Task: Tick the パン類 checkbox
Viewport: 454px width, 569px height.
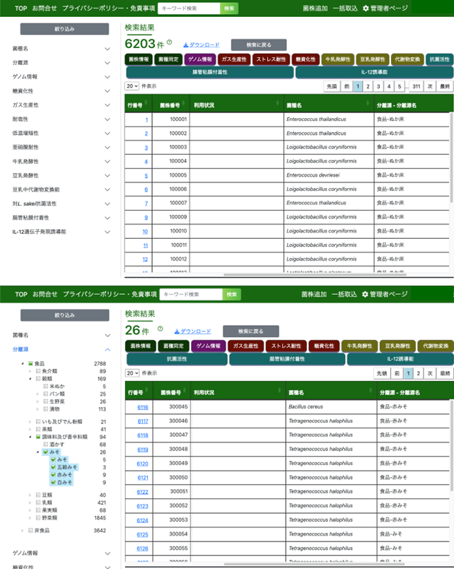Action: click(x=45, y=394)
